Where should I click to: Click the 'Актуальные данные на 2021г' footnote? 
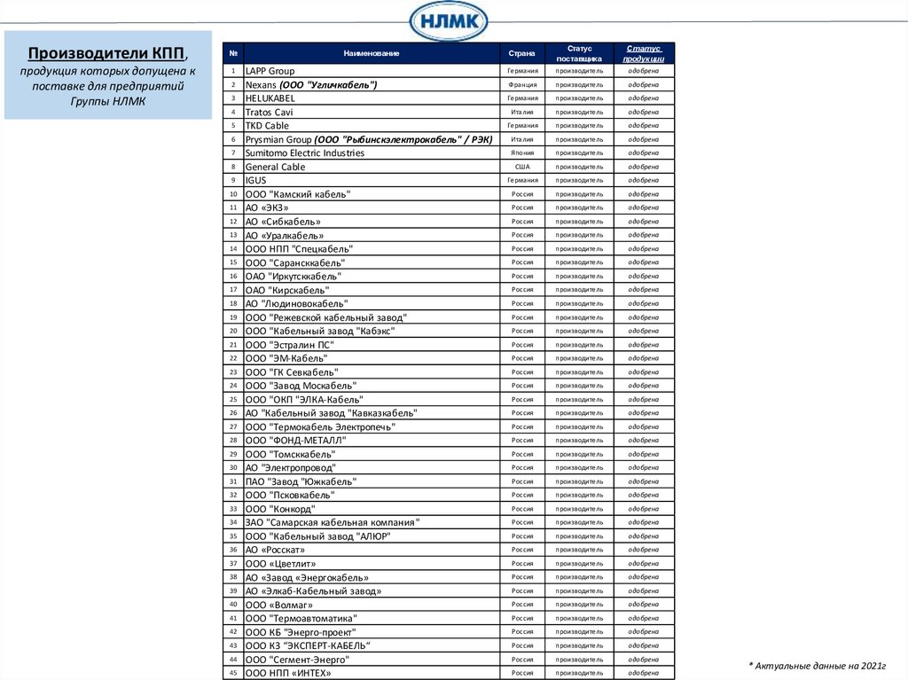click(x=817, y=664)
